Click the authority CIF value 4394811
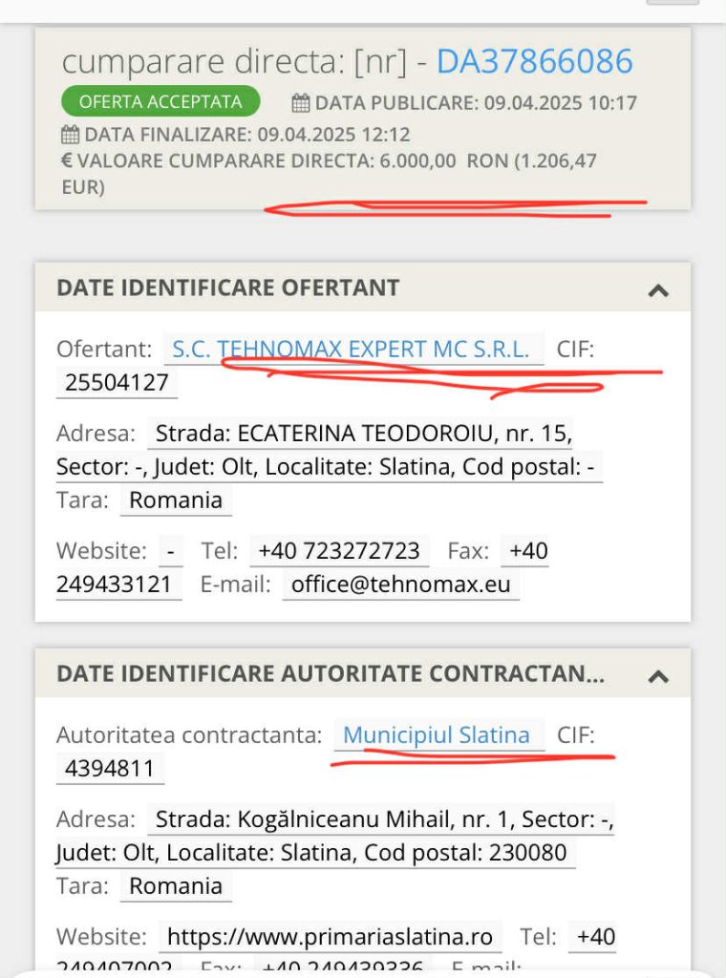Image resolution: width=726 pixels, height=978 pixels. click(x=109, y=769)
